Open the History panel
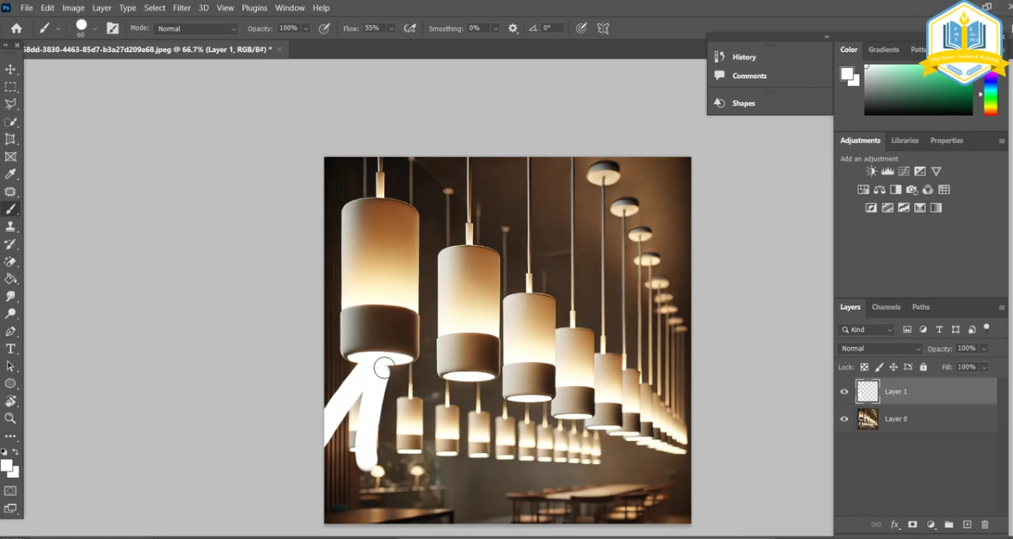 pyautogui.click(x=744, y=57)
